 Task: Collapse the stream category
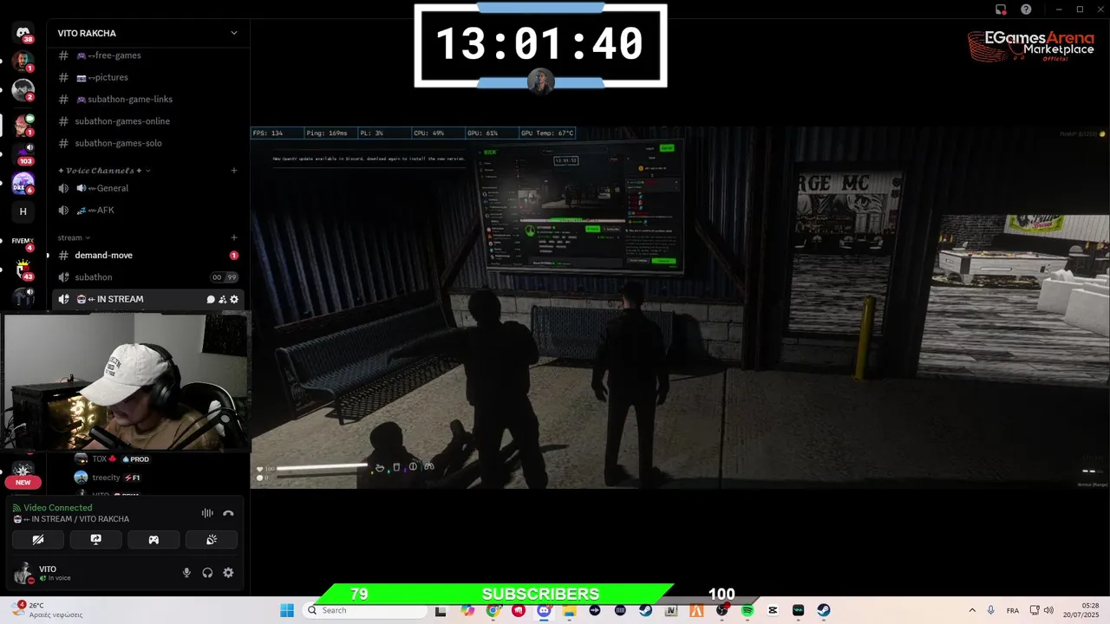pyautogui.click(x=74, y=237)
